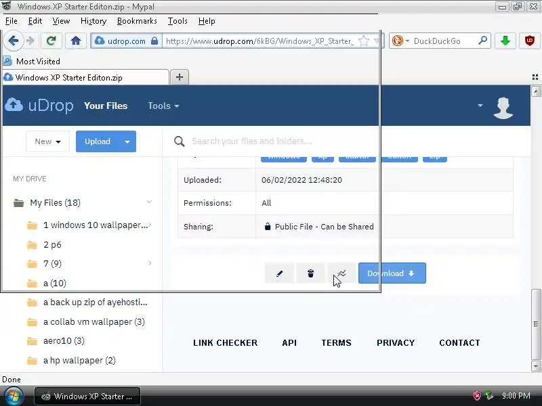Open the Help menu
Image resolution: width=542 pixels, height=406 pixels.
207,21
